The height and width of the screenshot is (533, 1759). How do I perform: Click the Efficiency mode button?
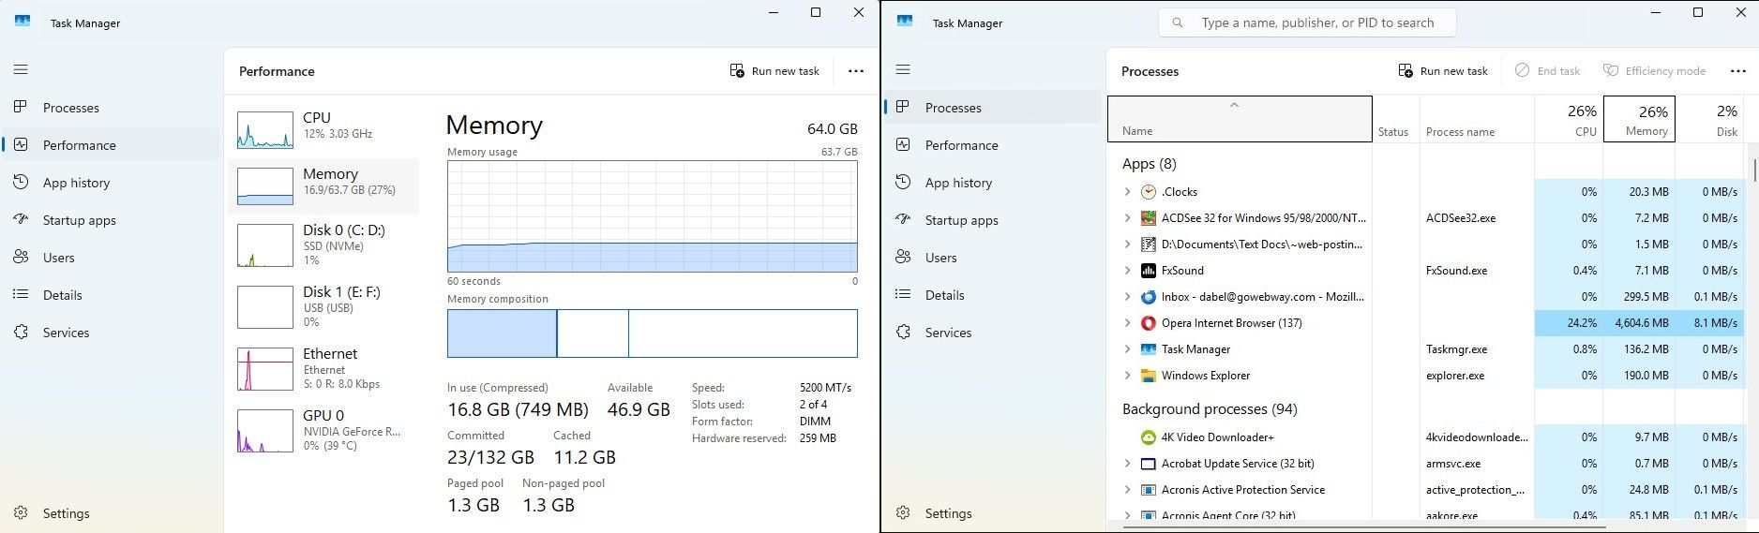[x=1654, y=71]
